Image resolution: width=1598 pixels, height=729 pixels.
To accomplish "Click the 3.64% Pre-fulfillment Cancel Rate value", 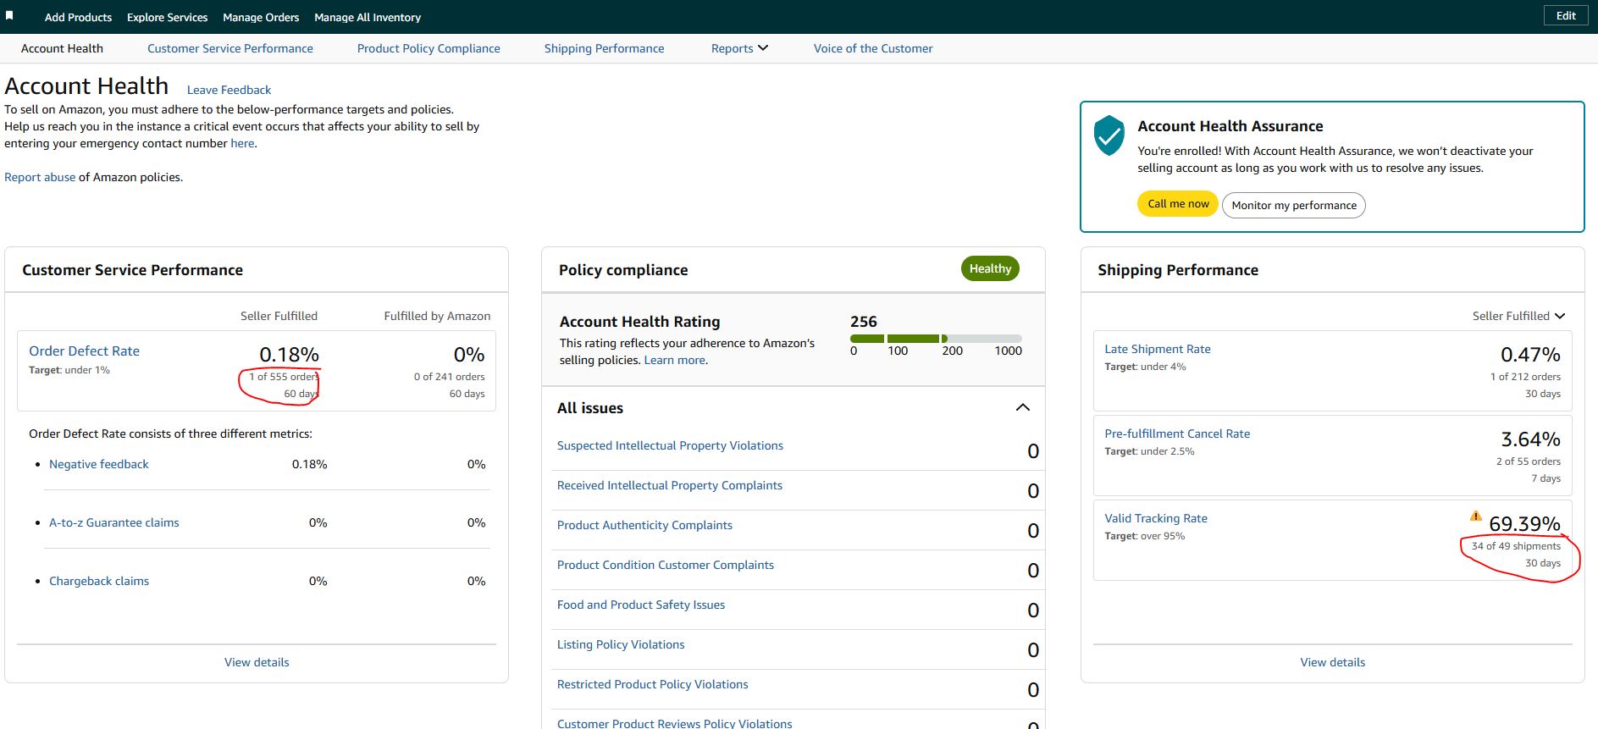I will 1530,439.
